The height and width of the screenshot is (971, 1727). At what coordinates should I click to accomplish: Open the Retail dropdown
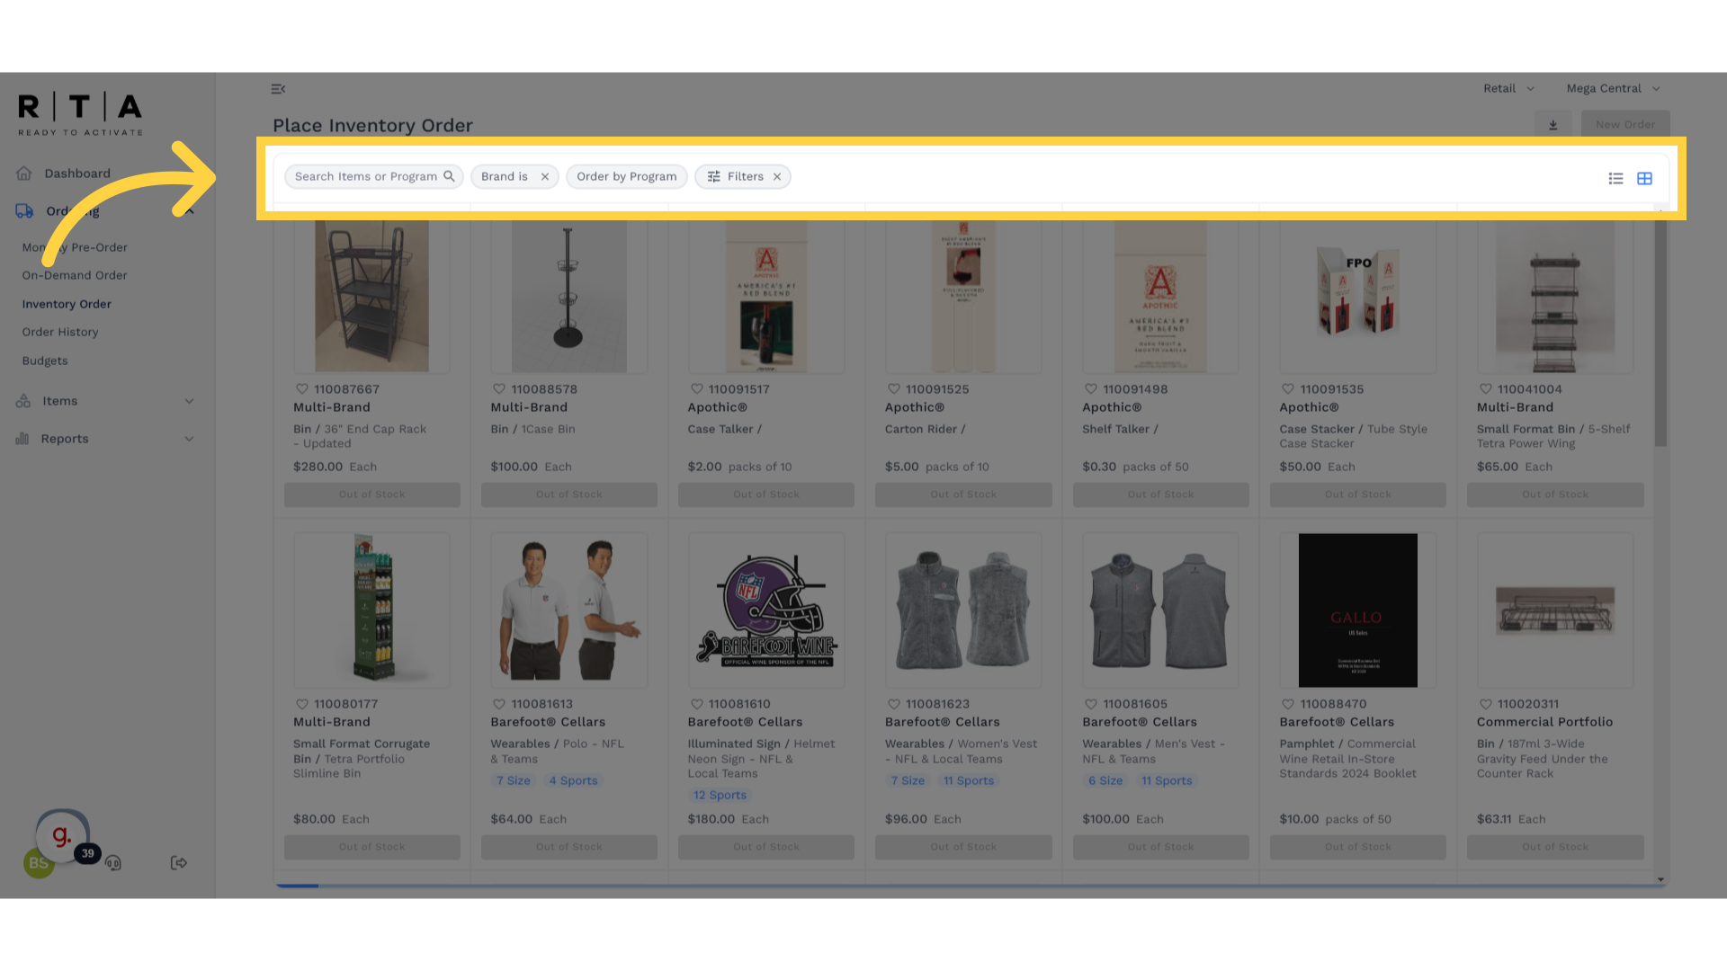pyautogui.click(x=1508, y=89)
